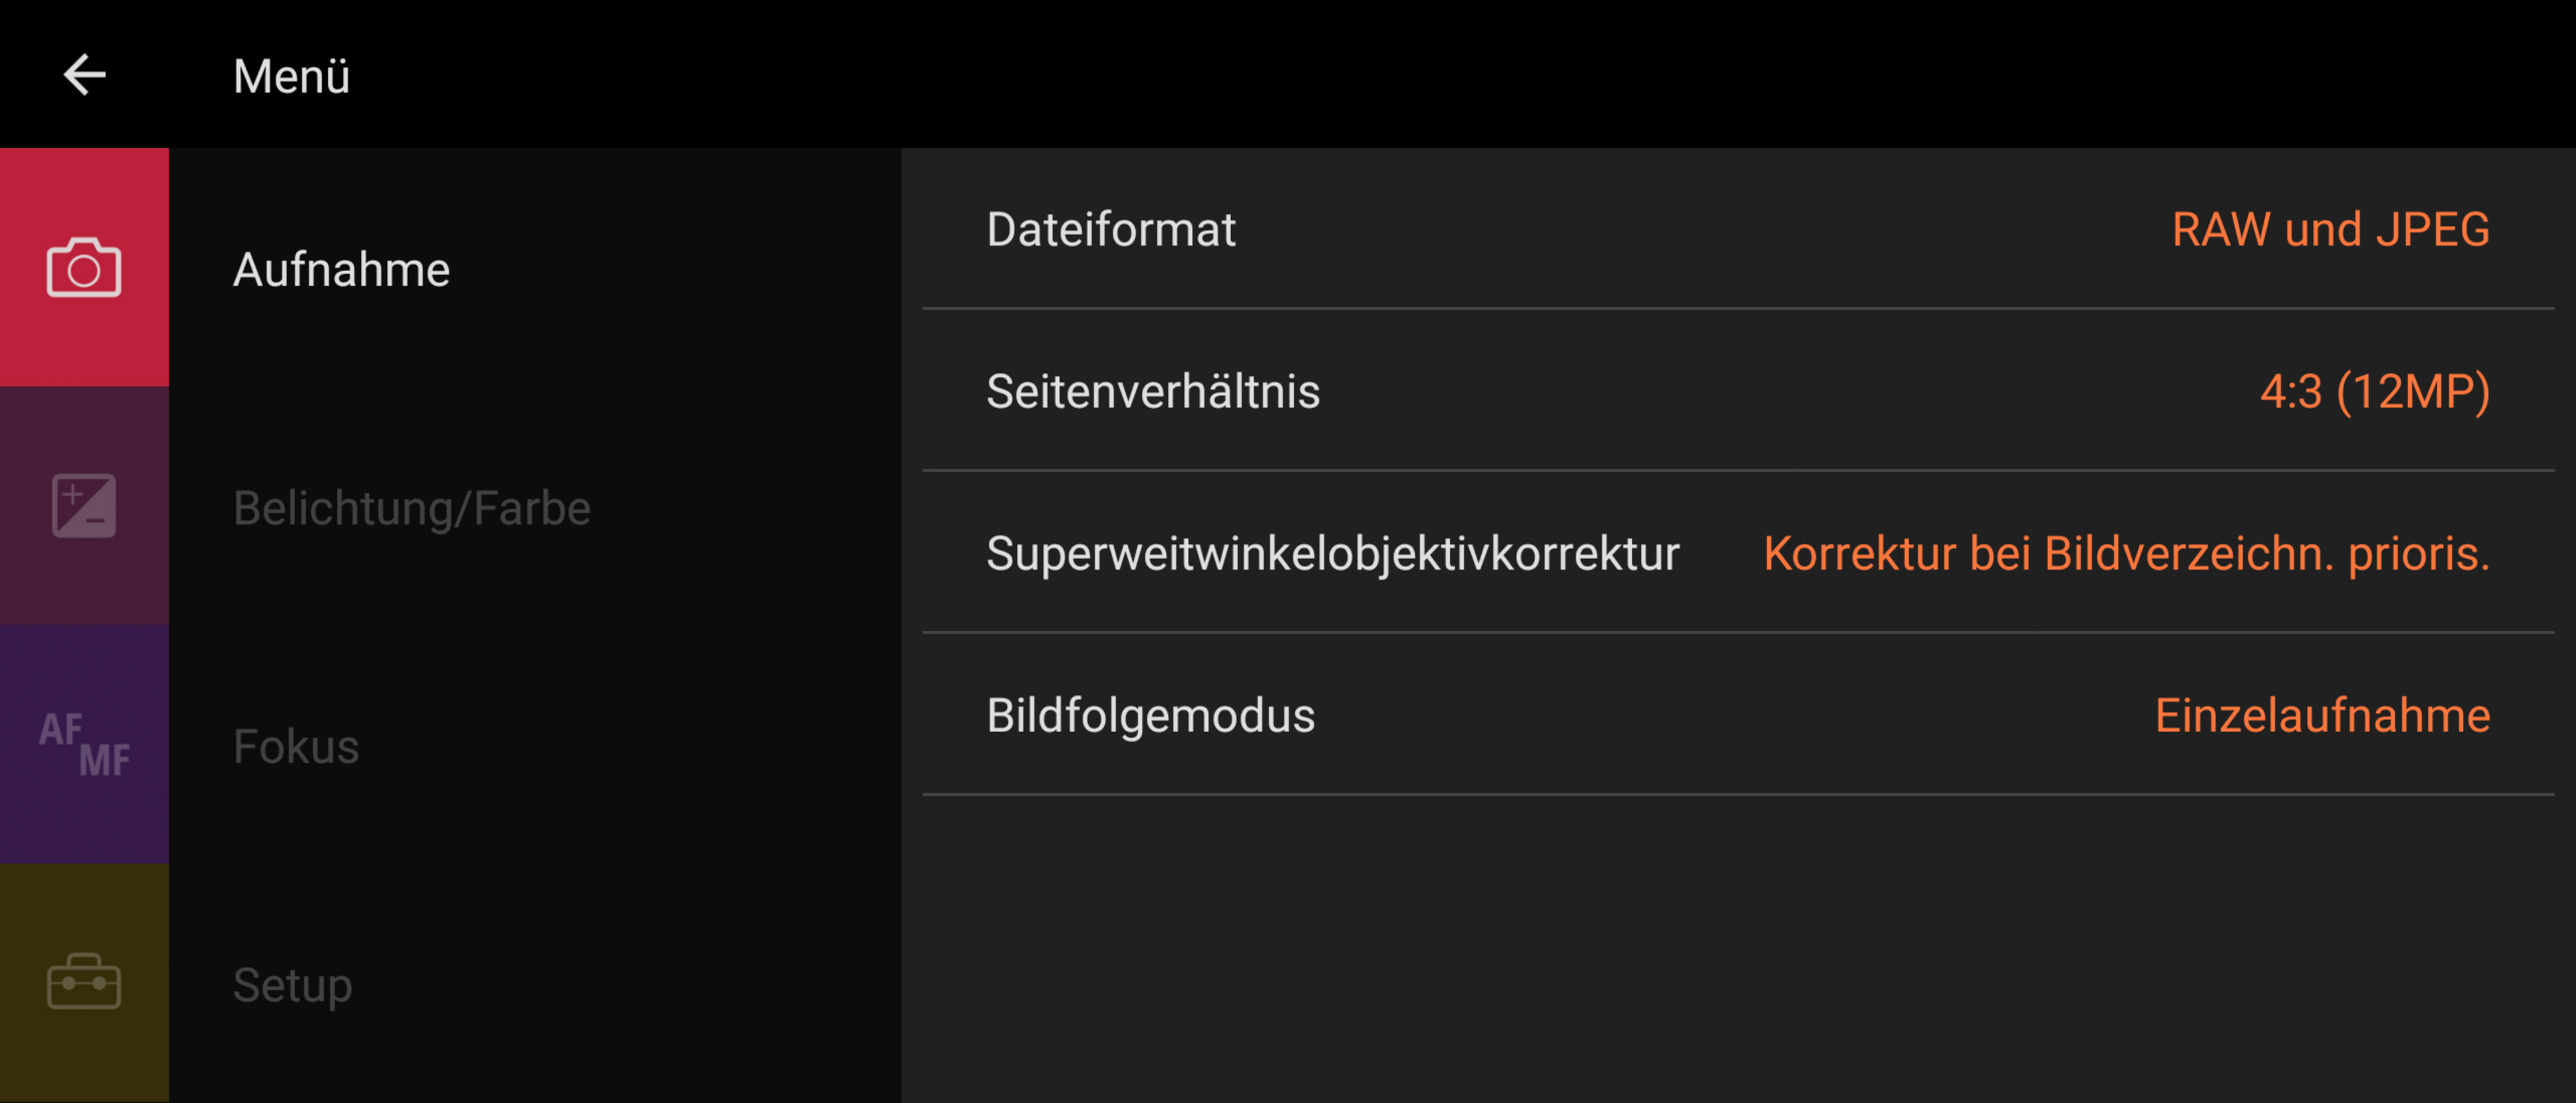Open the Bildfolgemodus setting
This screenshot has height=1103, width=2576.
[1738, 715]
